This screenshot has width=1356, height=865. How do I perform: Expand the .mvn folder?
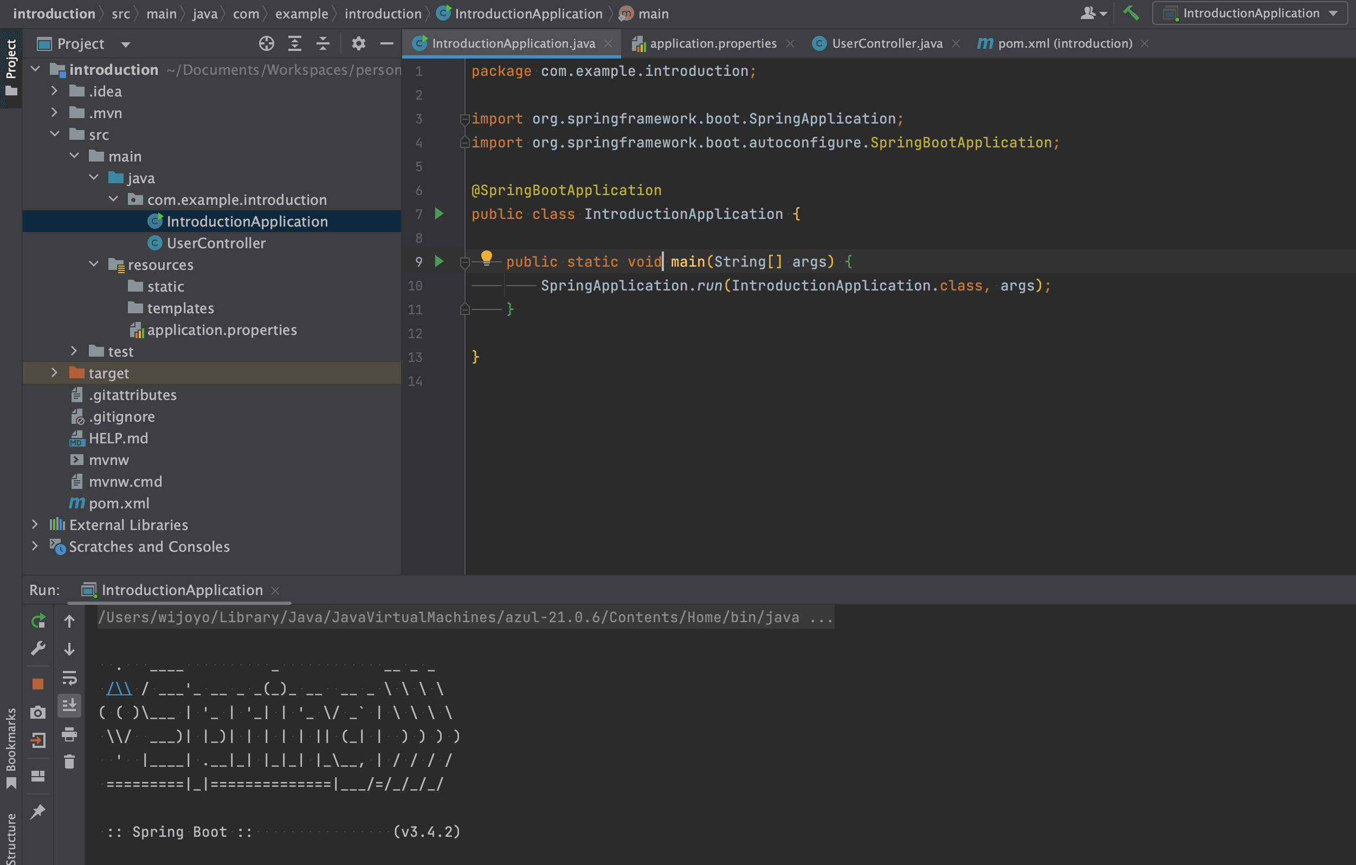55,113
